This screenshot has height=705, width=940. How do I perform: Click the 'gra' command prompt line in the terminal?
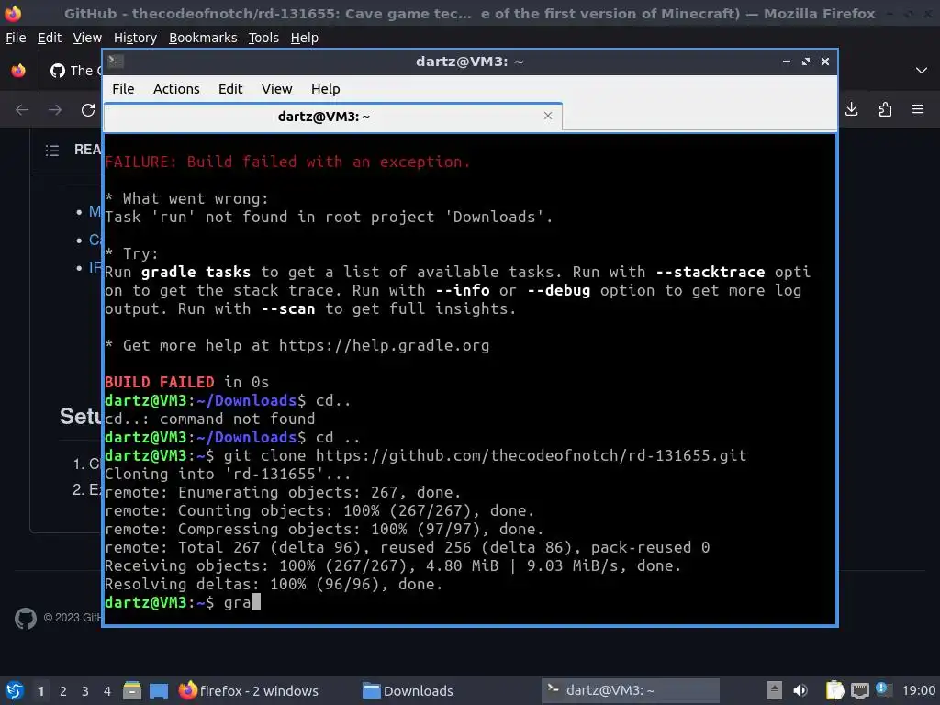[183, 602]
